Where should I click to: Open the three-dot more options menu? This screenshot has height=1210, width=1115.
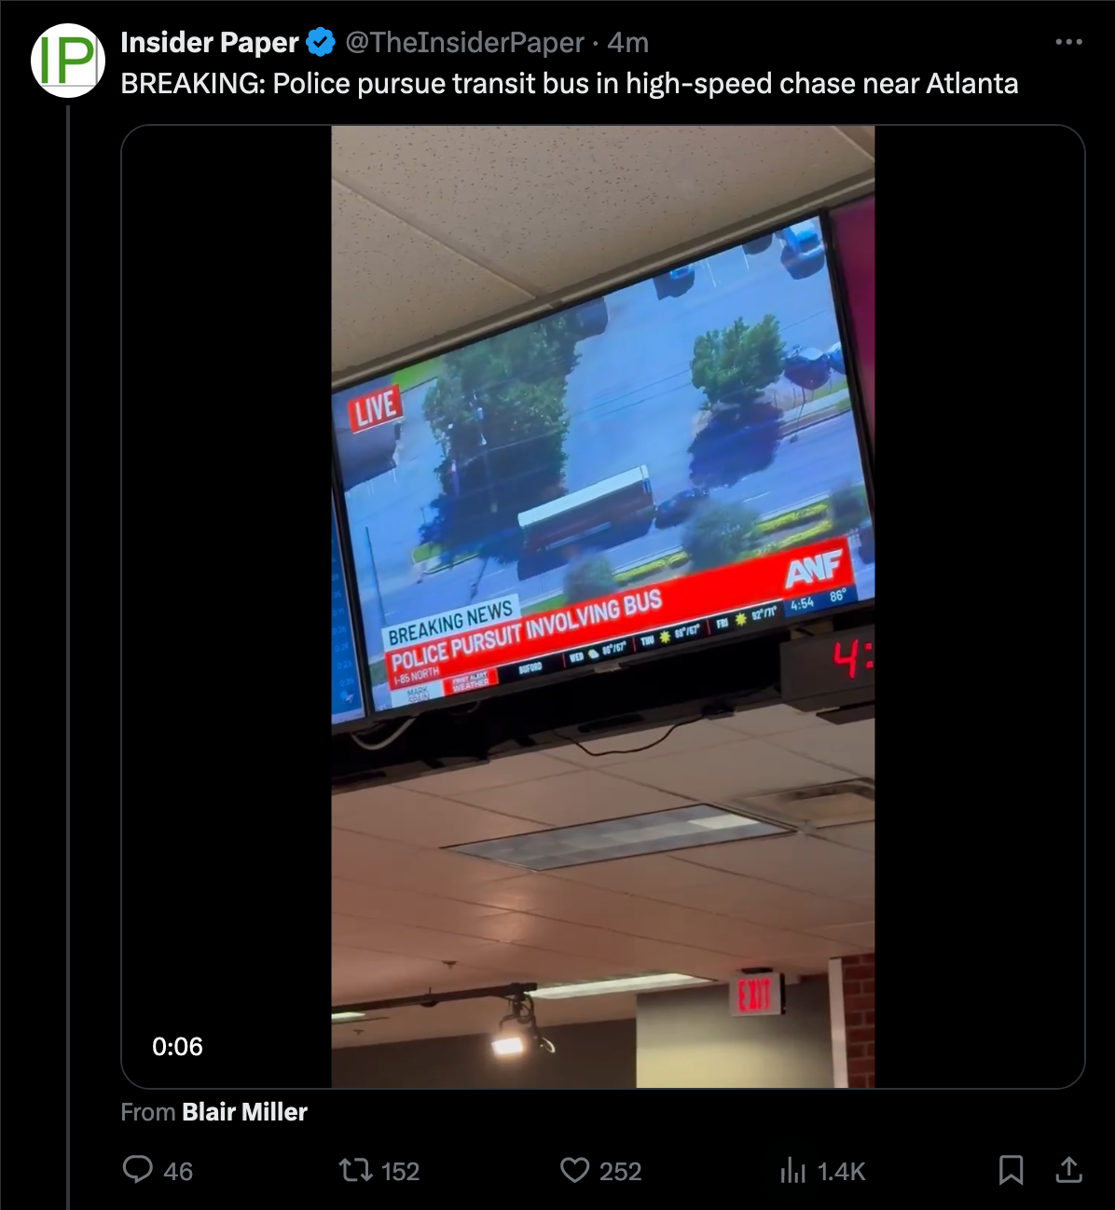point(1068,42)
